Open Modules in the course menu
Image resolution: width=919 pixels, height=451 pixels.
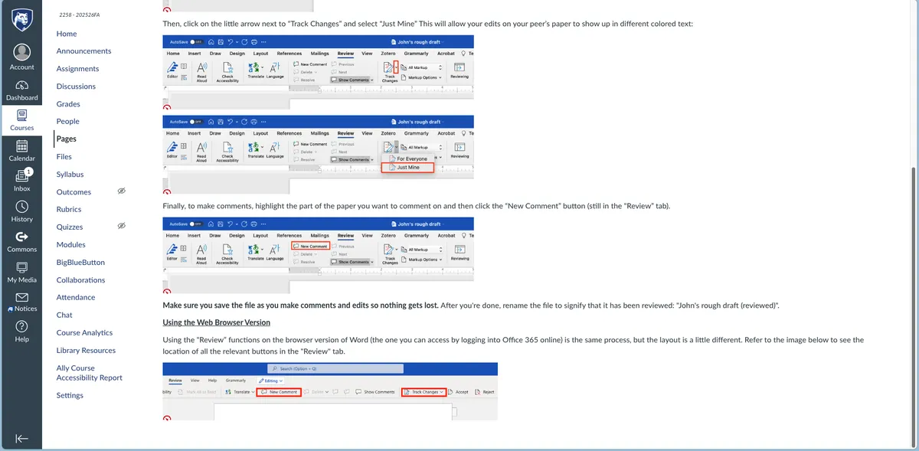(x=70, y=245)
